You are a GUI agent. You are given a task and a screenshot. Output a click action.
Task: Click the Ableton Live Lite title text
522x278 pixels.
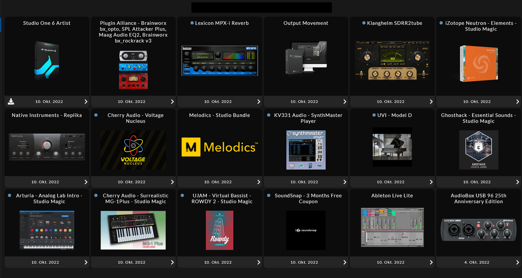coord(392,196)
